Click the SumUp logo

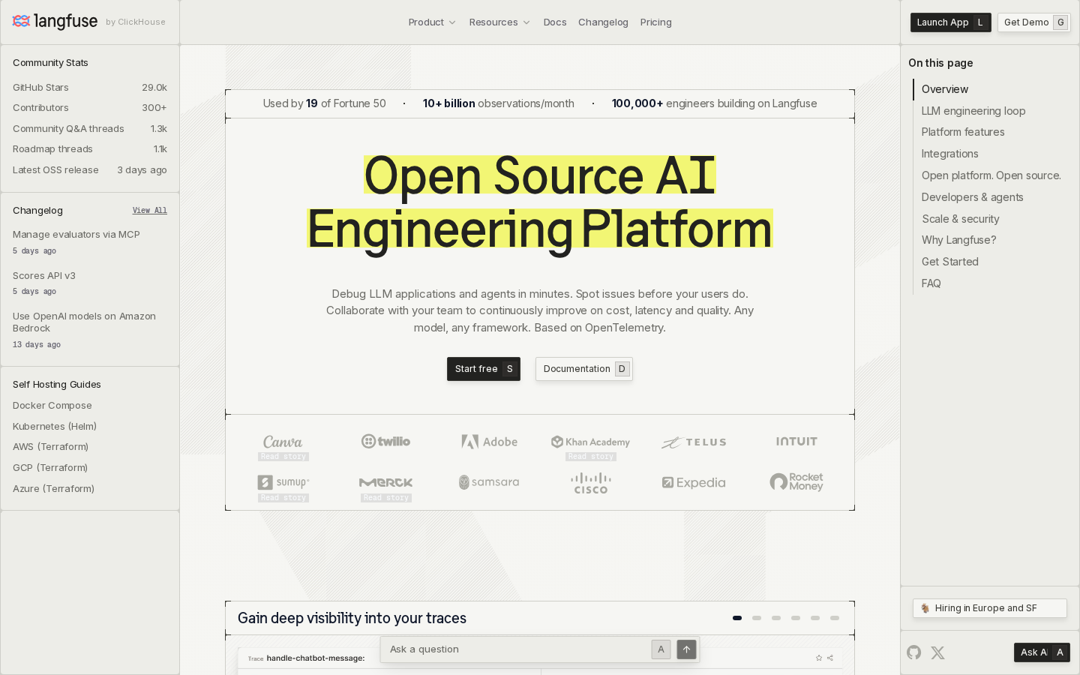point(283,482)
